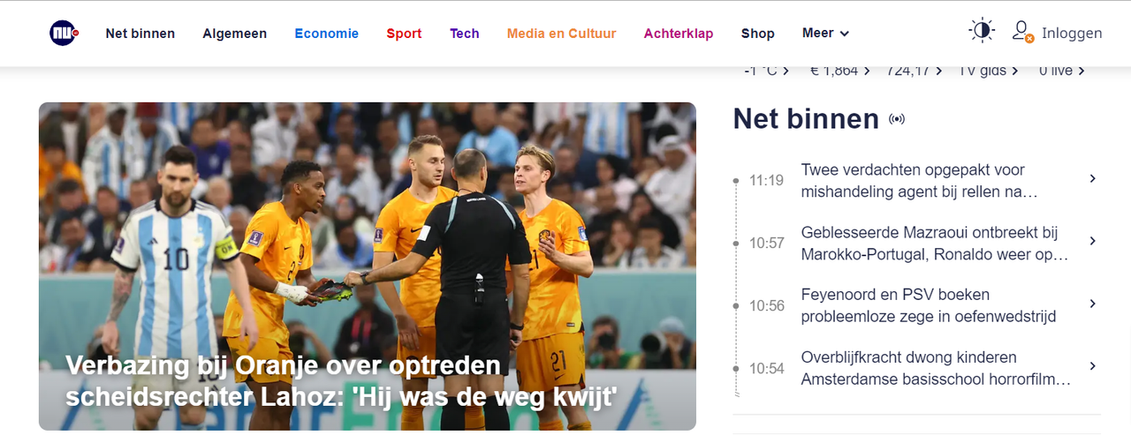Open the 0 live chevron link
The height and width of the screenshot is (443, 1131).
[x=1062, y=71]
